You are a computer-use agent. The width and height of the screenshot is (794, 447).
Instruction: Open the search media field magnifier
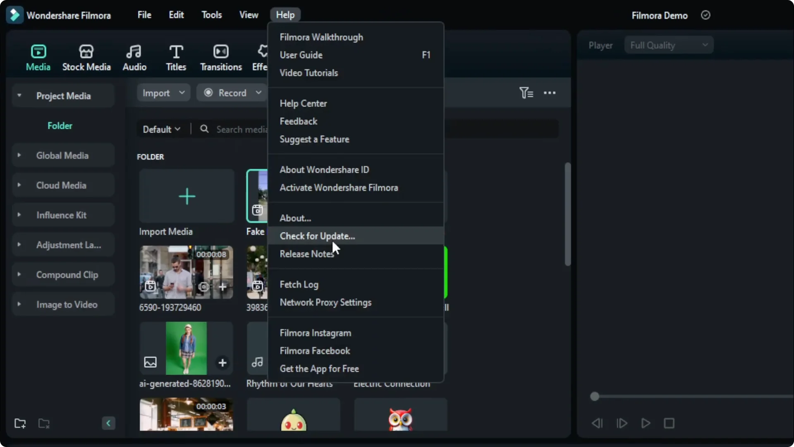[x=204, y=129]
